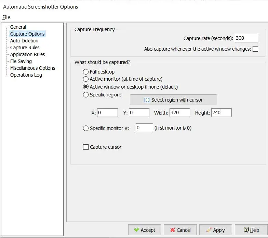The height and width of the screenshot is (238, 268).
Task: Click the Width input field
Action: point(180,113)
